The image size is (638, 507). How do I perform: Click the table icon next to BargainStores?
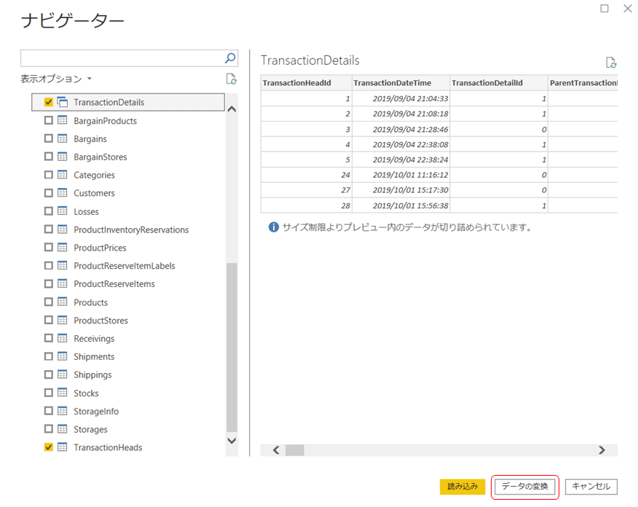62,156
